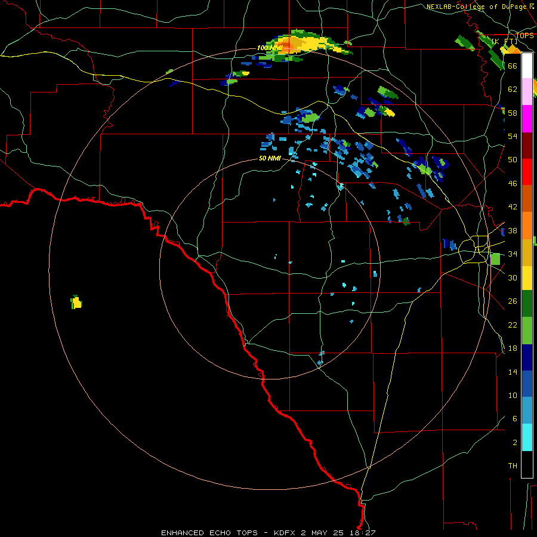Click the '22' legend value
This screenshot has width=537, height=537.
click(x=513, y=325)
